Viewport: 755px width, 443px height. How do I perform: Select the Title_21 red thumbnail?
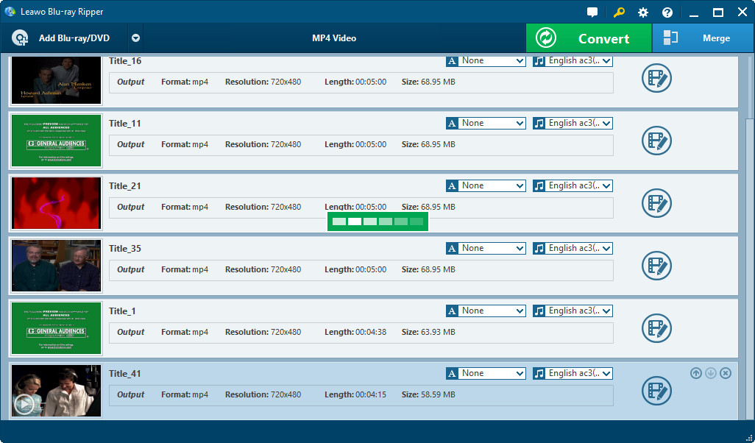point(57,203)
